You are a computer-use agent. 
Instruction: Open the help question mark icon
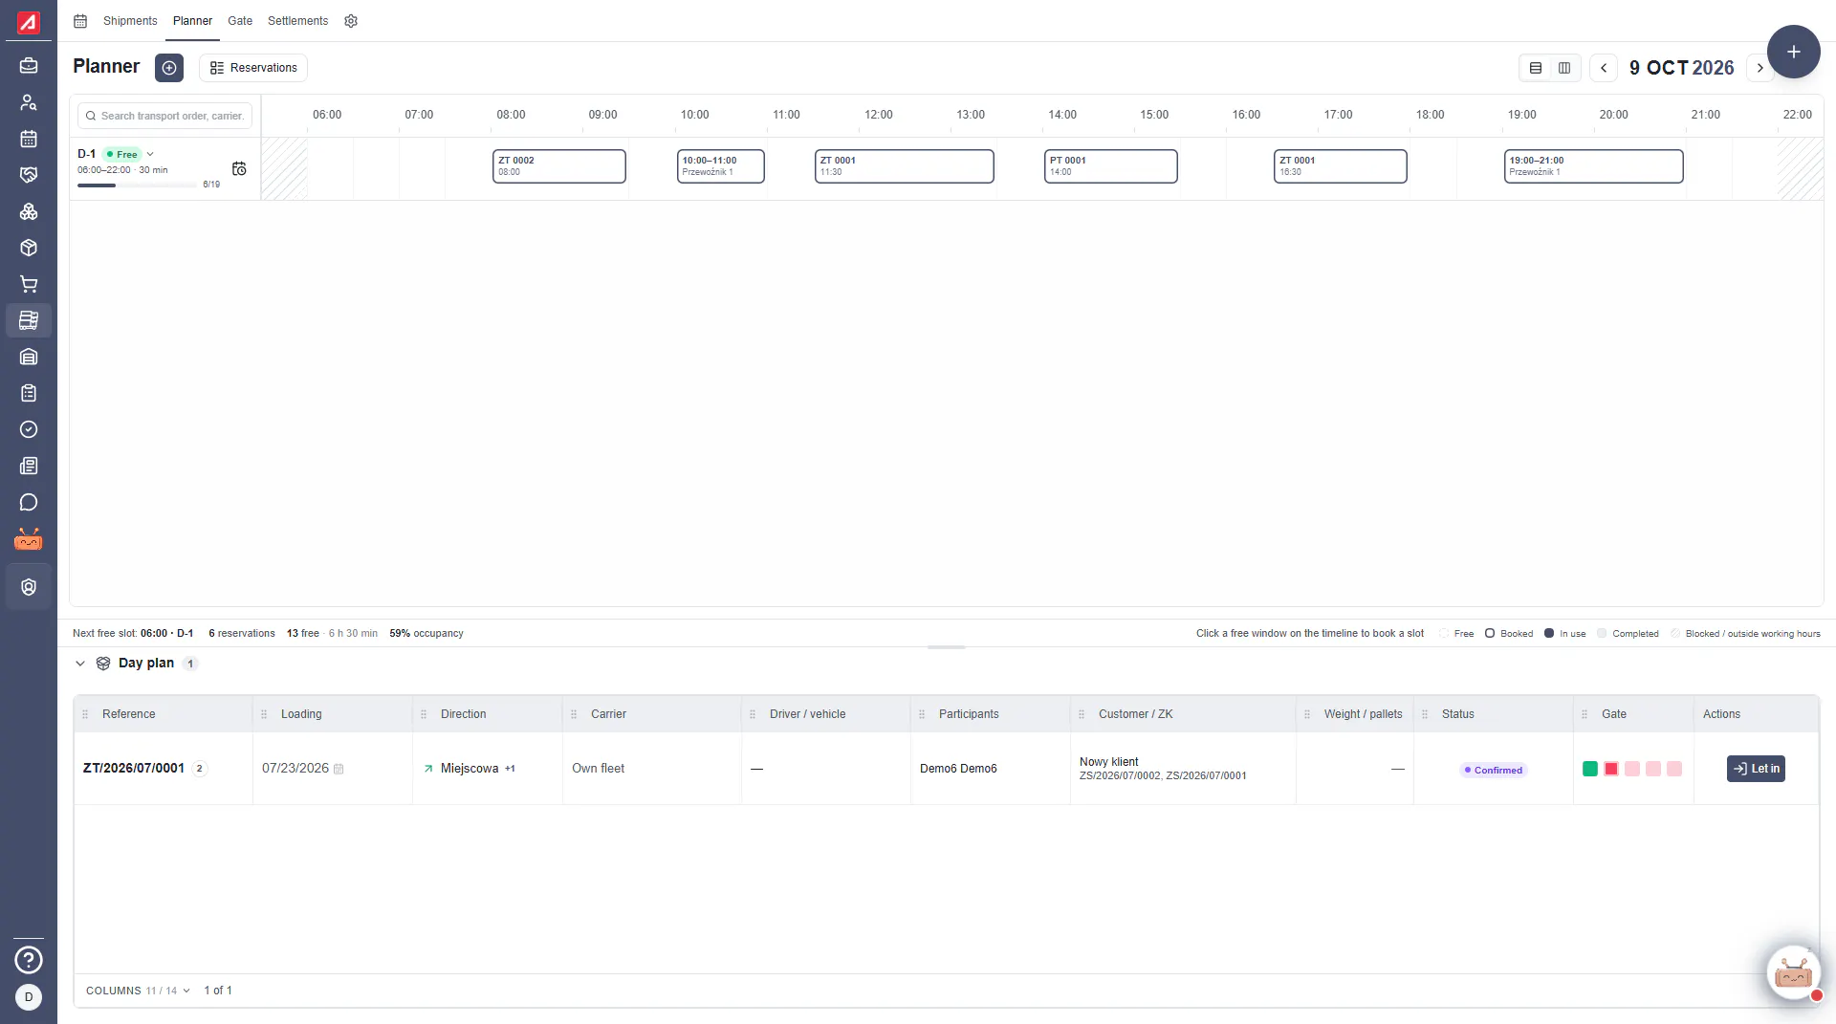pyautogui.click(x=29, y=959)
